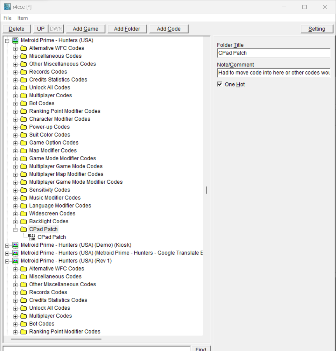Click the Find button
This screenshot has height=351, width=336.
(201, 349)
